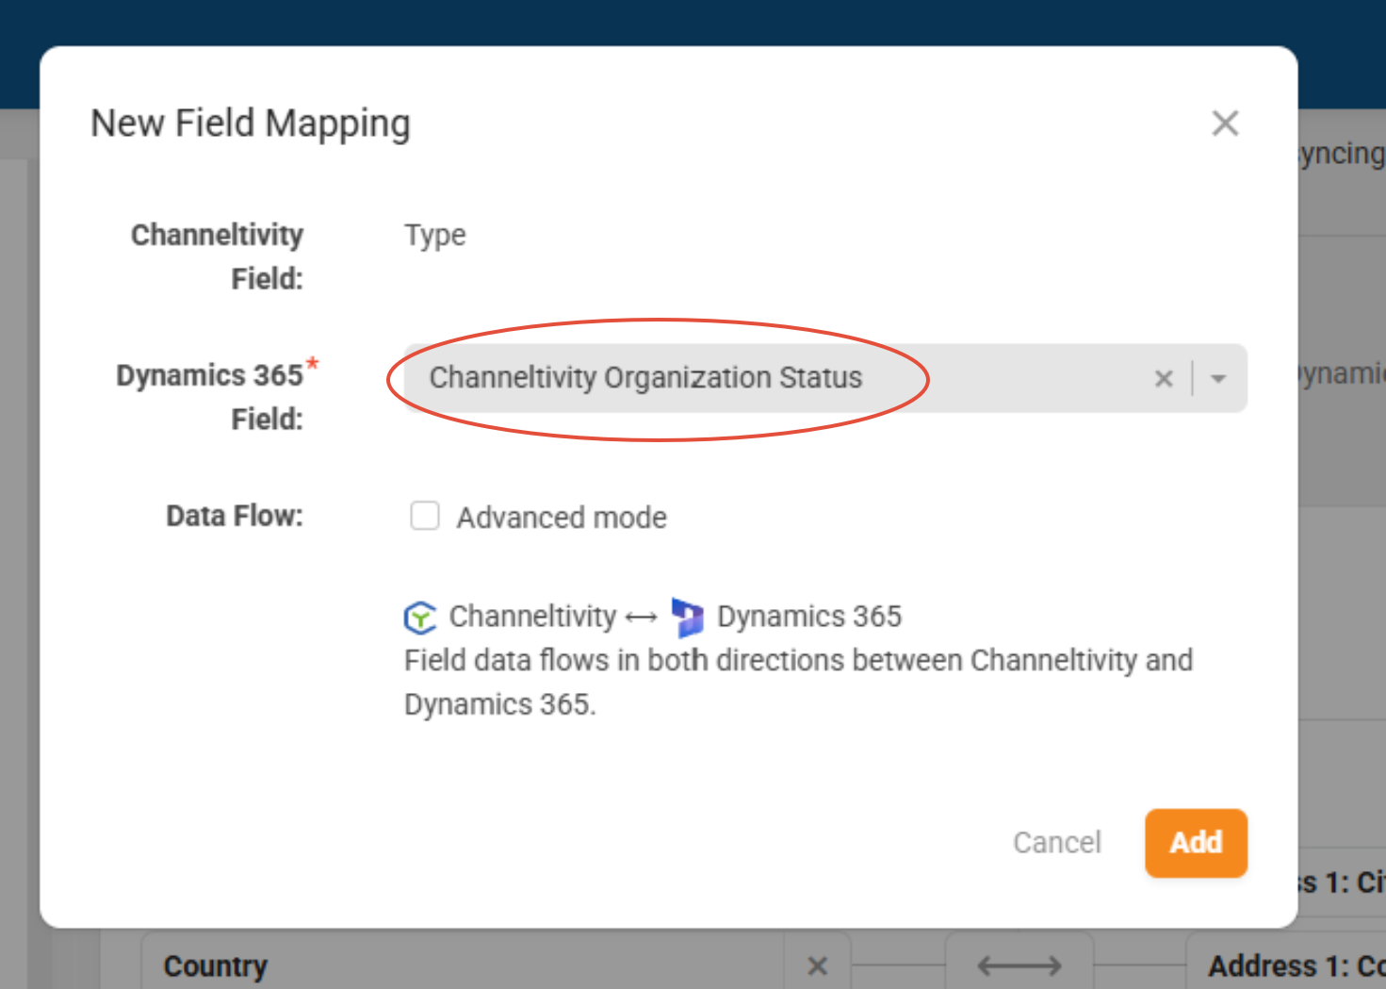Open the Dynamics 365 Field dropdown arrow
Viewport: 1386px width, 989px height.
coord(1218,379)
